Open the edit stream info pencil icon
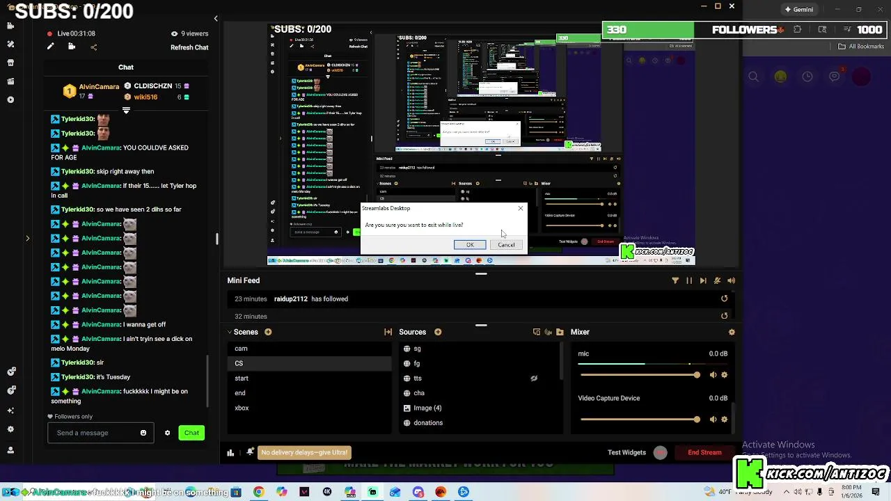The image size is (891, 501). point(50,47)
